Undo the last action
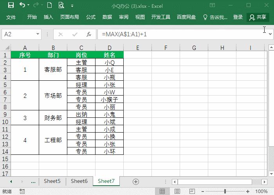Screen dimensions: 274x195 click(22, 5)
